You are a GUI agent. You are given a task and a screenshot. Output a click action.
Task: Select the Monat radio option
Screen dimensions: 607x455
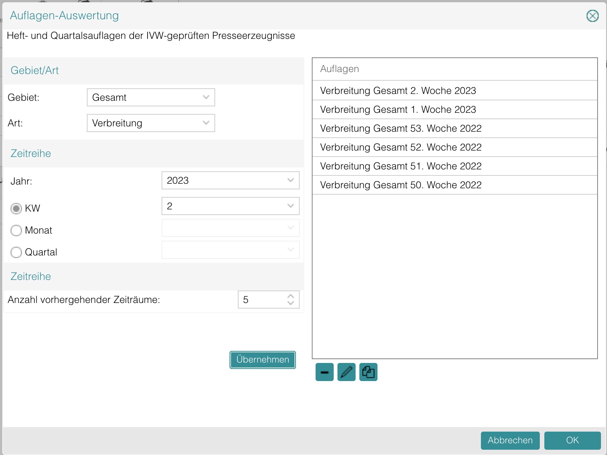point(16,231)
